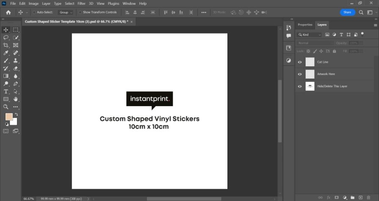Image resolution: width=379 pixels, height=201 pixels.
Task: Select the Lasso tool
Action: click(6, 37)
